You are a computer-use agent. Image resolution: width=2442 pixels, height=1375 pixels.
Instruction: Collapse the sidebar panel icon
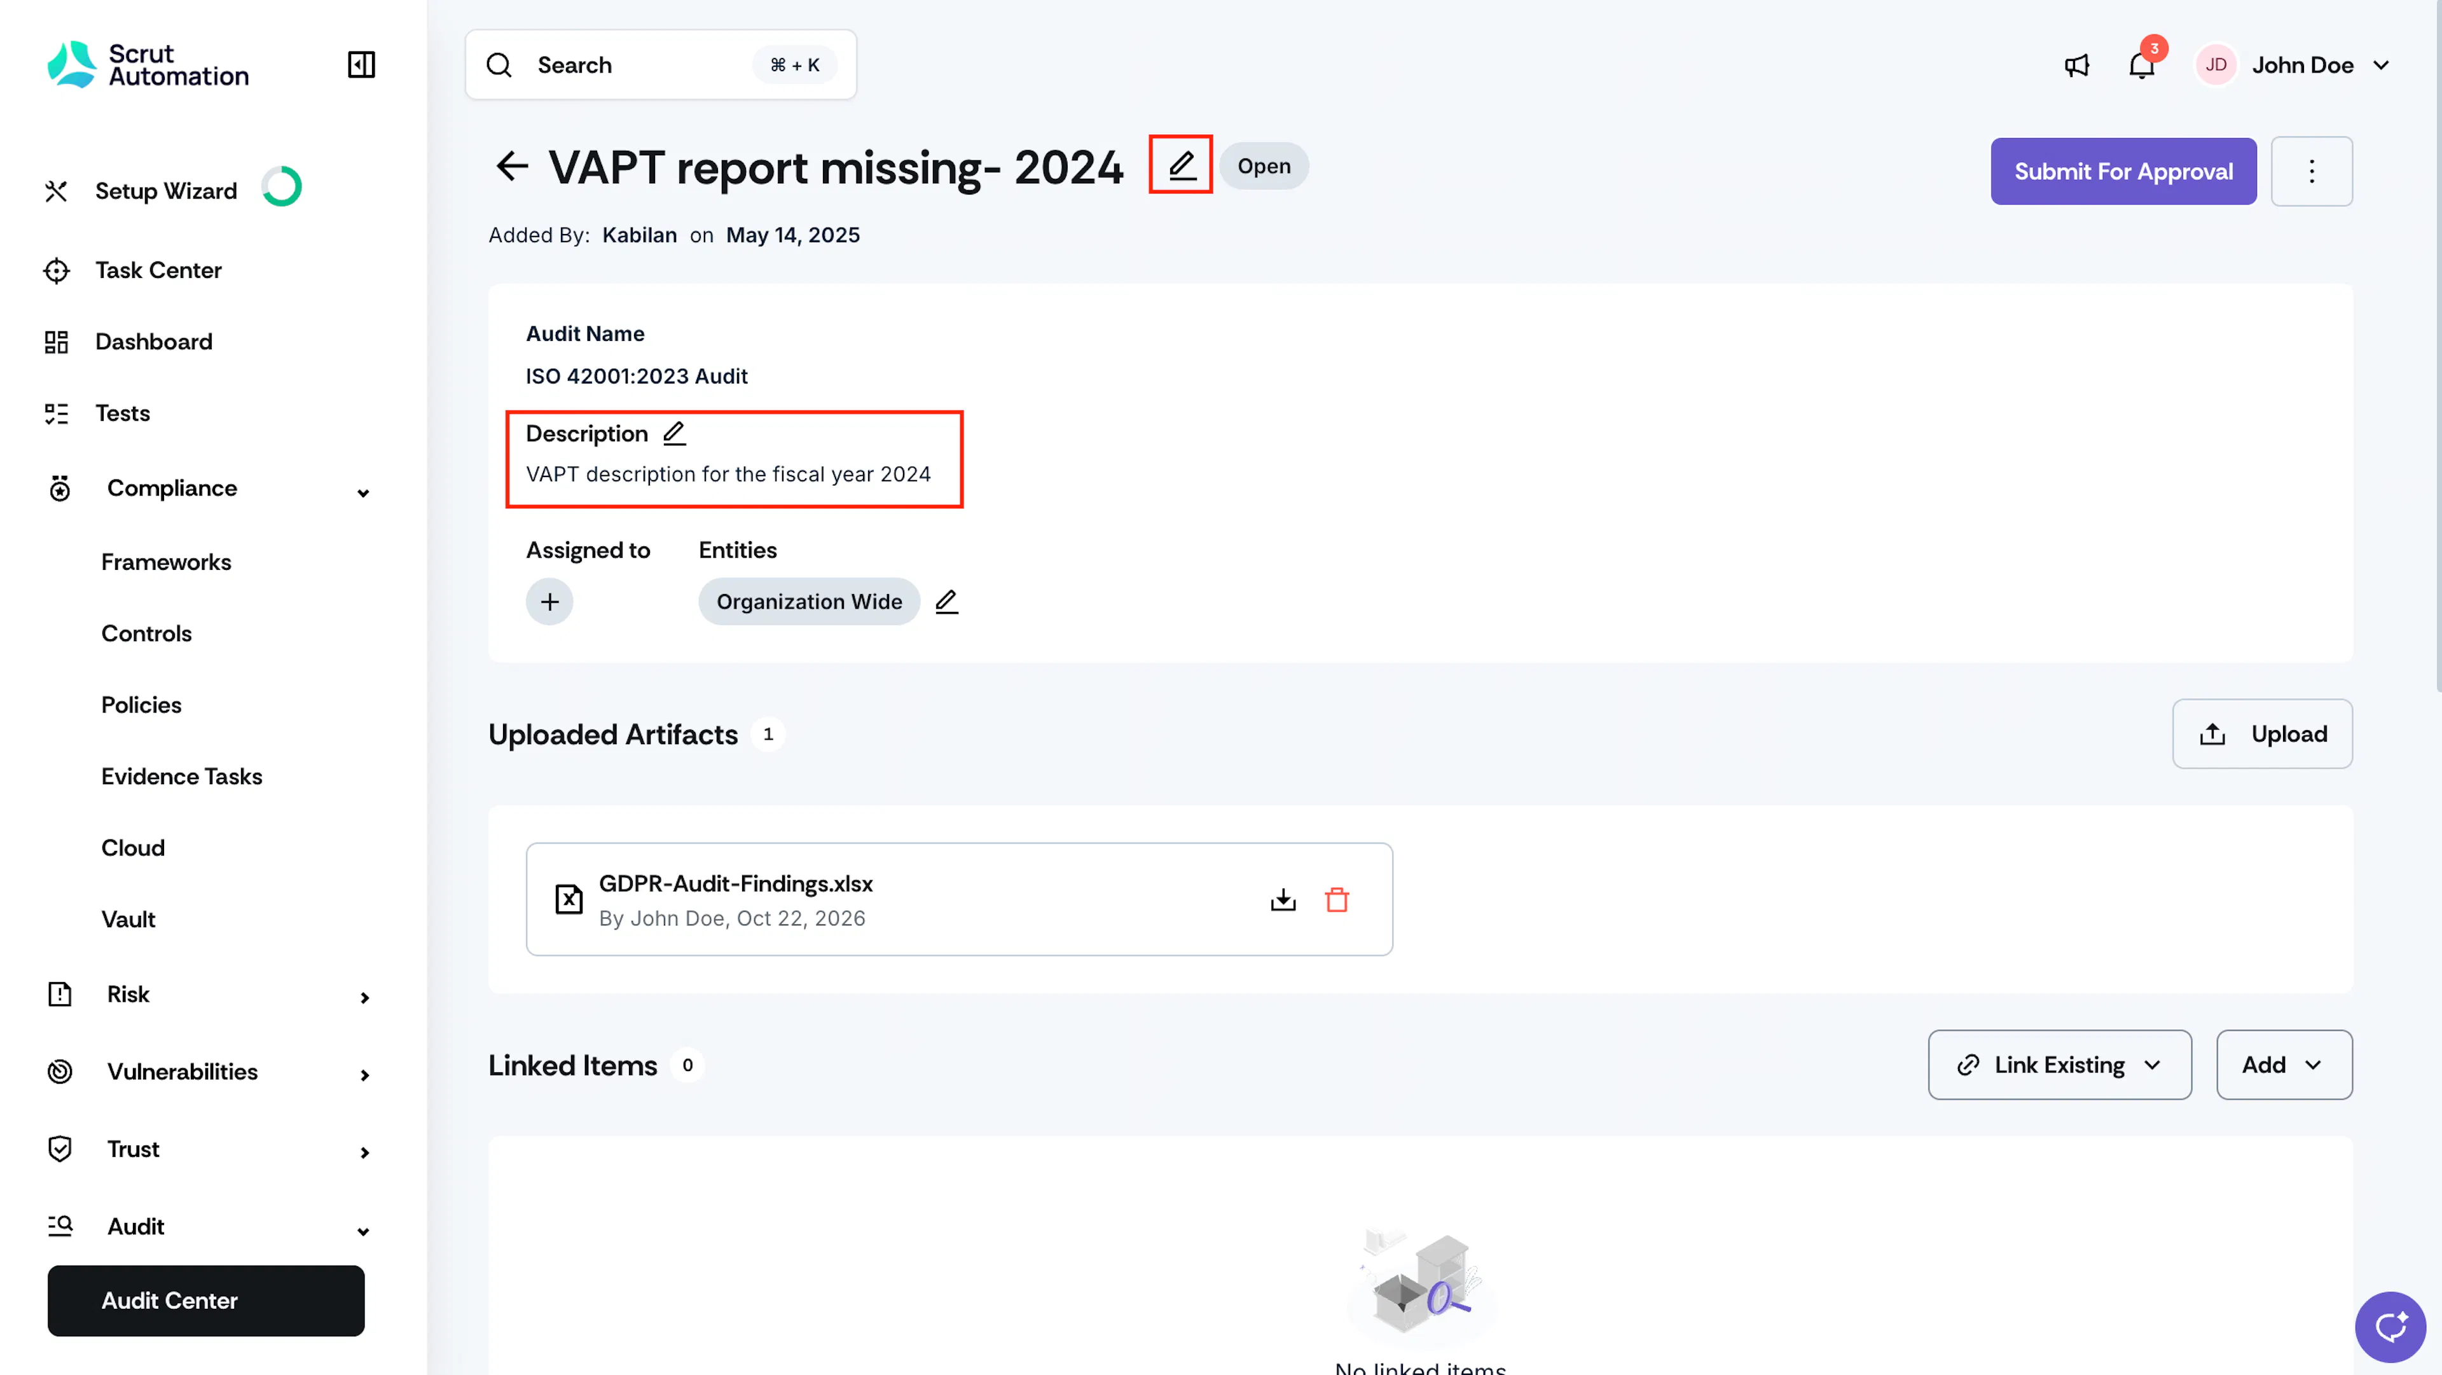[x=361, y=64]
